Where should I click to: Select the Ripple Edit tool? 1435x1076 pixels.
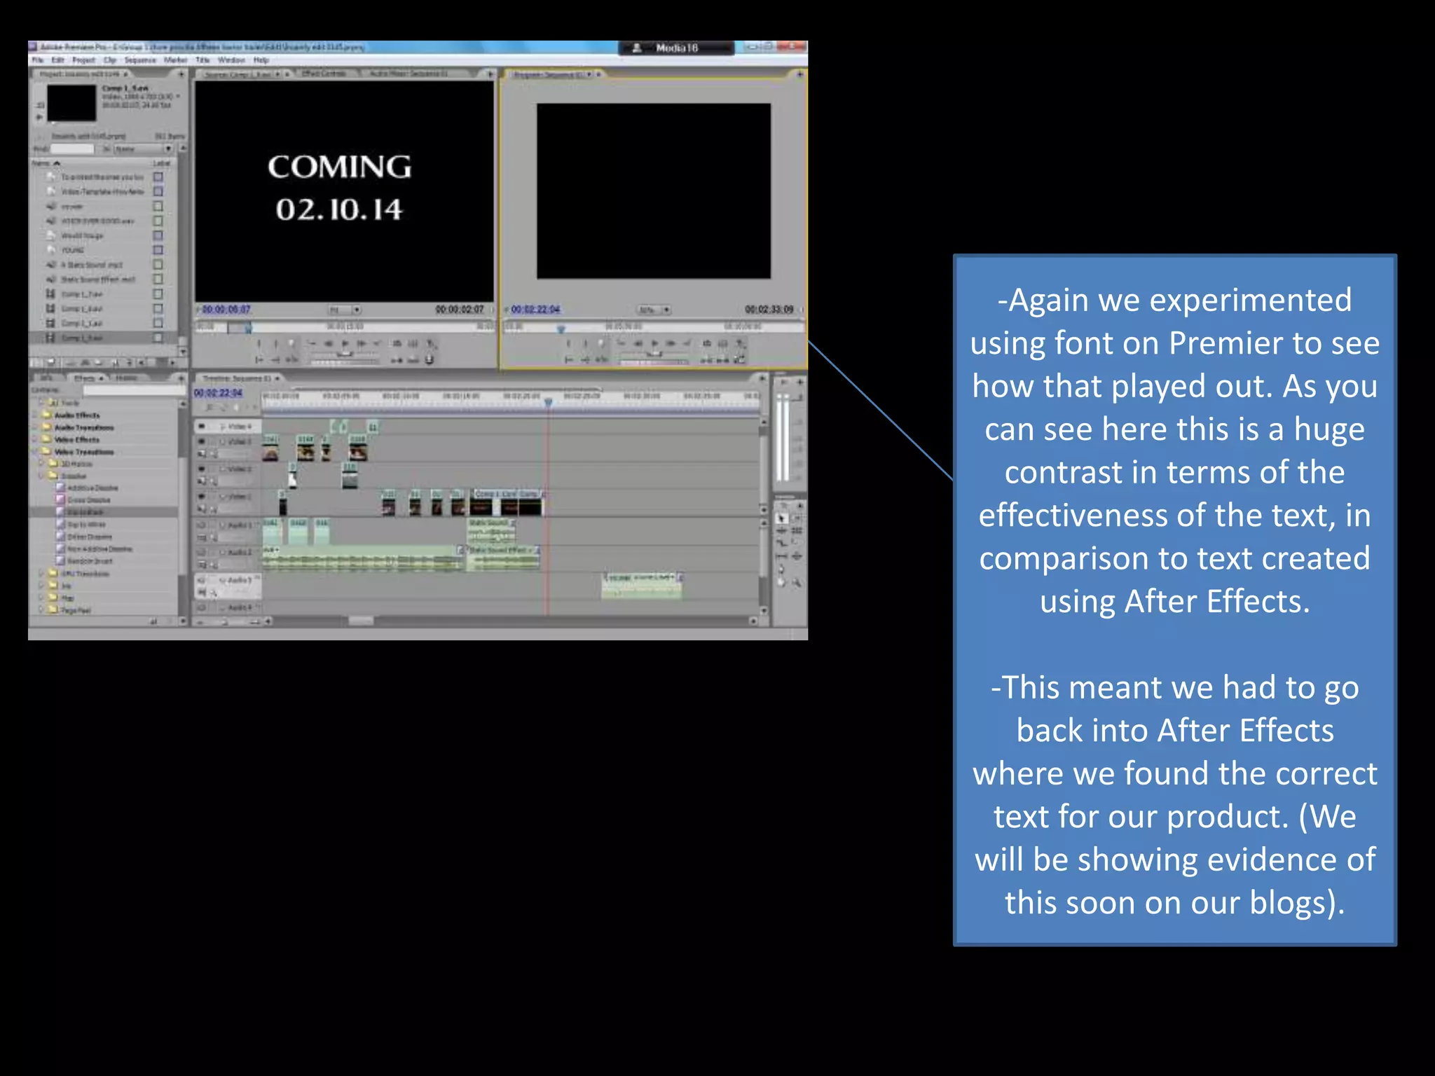coord(782,531)
